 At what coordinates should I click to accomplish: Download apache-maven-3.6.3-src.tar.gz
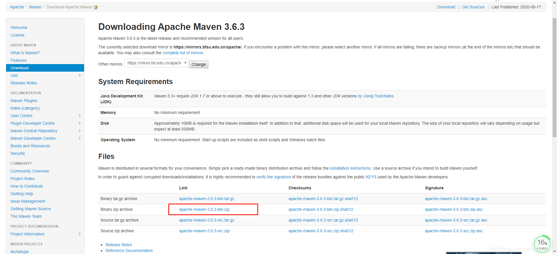click(207, 220)
